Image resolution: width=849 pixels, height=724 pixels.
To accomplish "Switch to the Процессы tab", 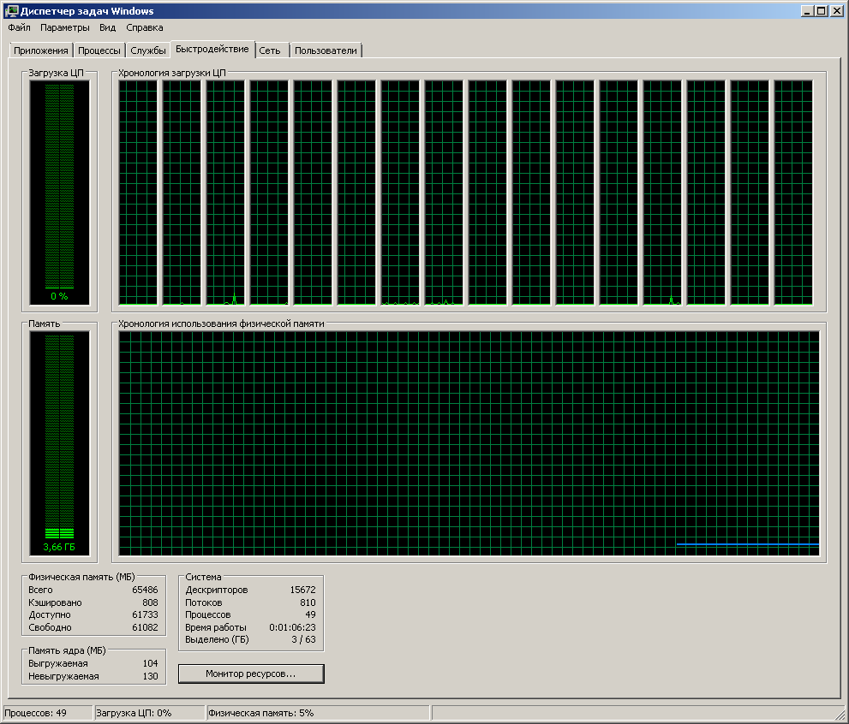I will (x=99, y=50).
